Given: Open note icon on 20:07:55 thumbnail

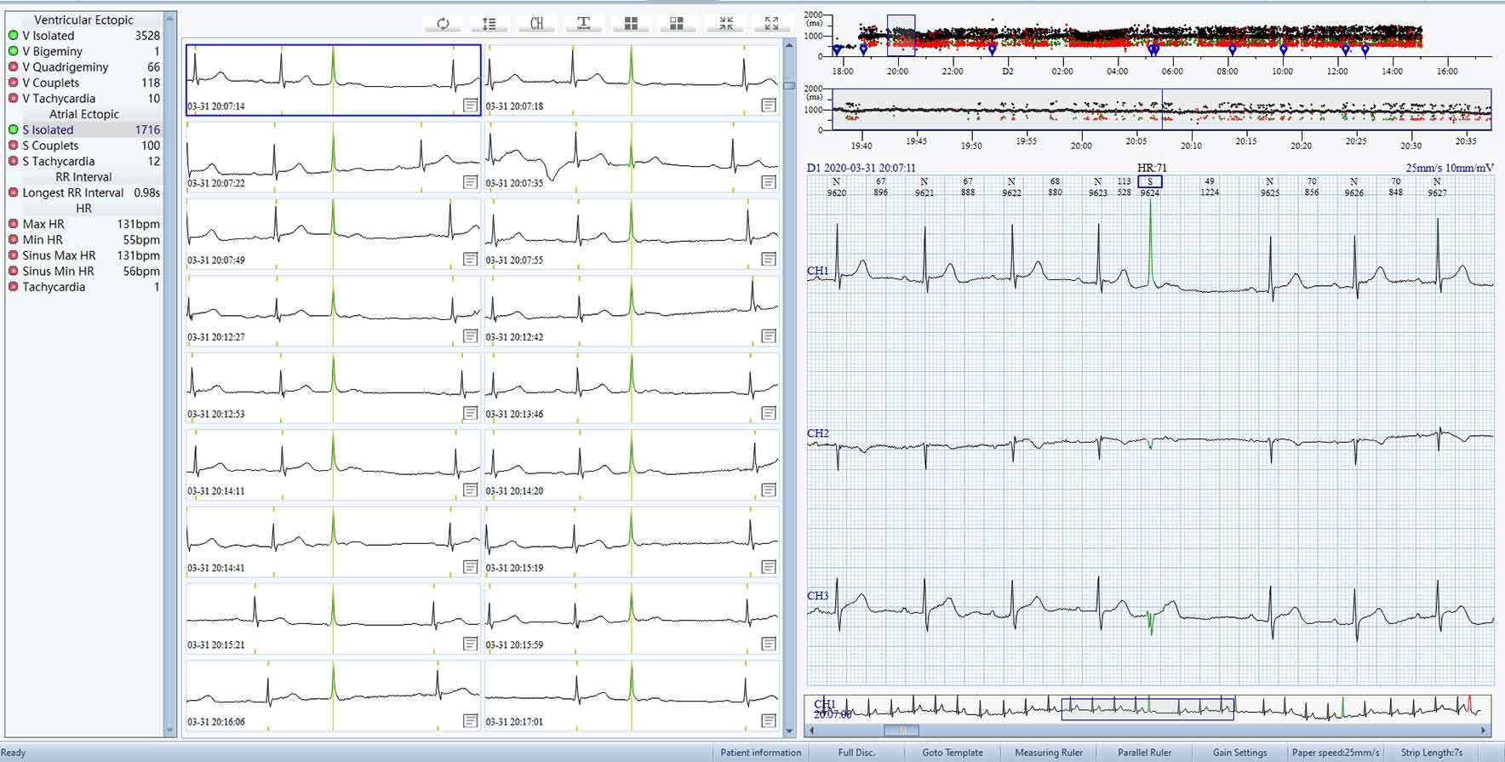Looking at the screenshot, I should tap(769, 259).
